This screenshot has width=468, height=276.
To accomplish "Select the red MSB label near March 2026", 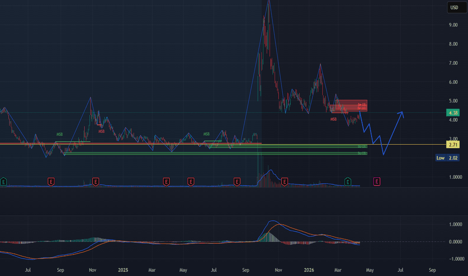I will (333, 119).
